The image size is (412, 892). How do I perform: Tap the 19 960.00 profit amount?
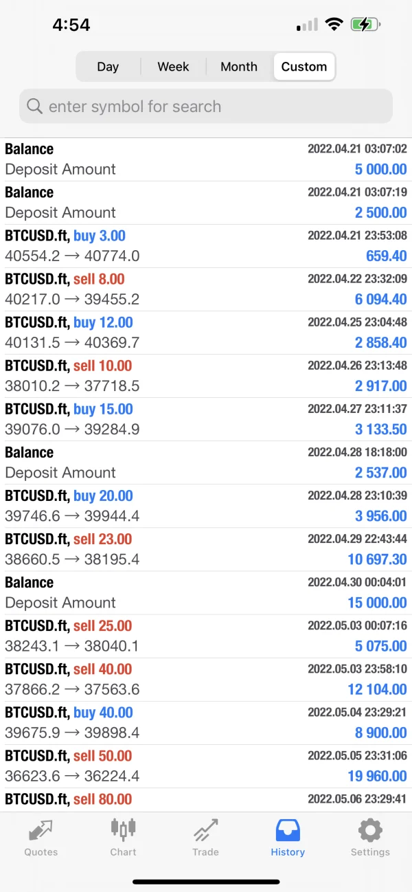point(377,776)
